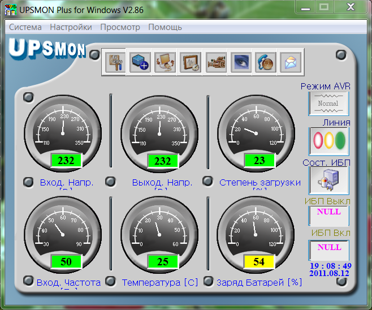
Task: Click the Режим AVR label
Action: point(325,86)
